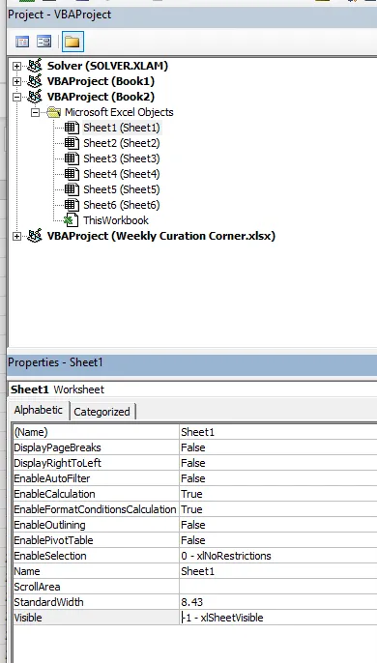Click the Sheet3 worksheet icon in tree
The image size is (377, 663).
tap(72, 159)
